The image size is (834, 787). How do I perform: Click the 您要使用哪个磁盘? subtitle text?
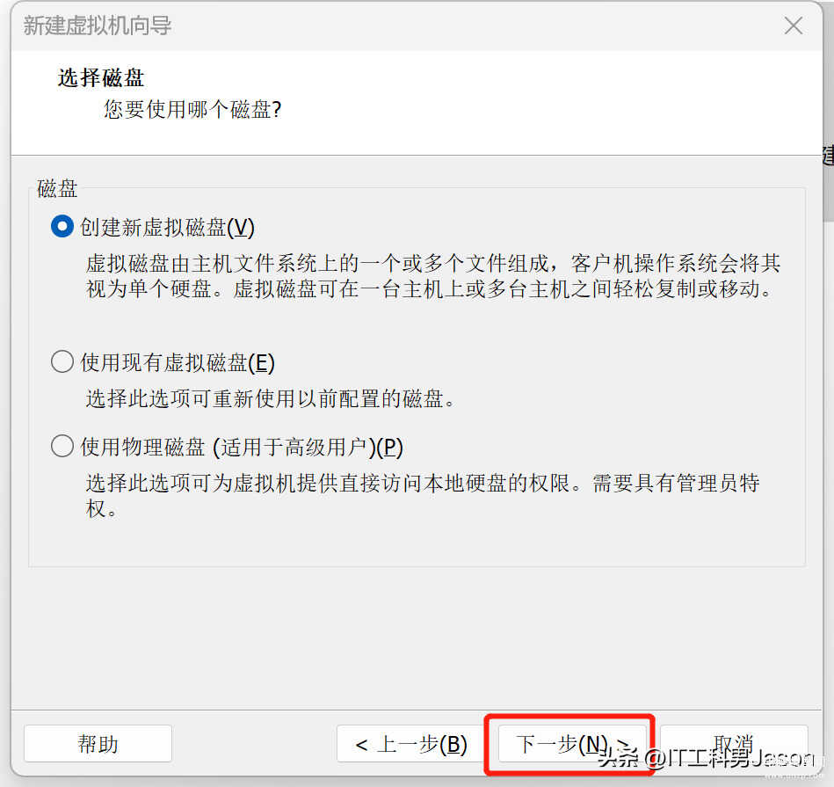click(192, 109)
